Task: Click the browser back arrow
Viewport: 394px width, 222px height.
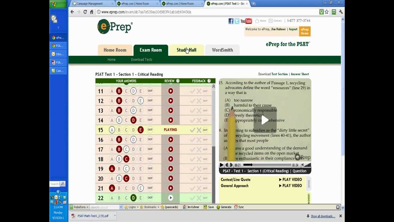Action: point(72,12)
